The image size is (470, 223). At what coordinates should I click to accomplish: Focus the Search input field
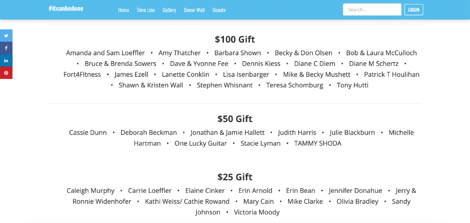(372, 10)
